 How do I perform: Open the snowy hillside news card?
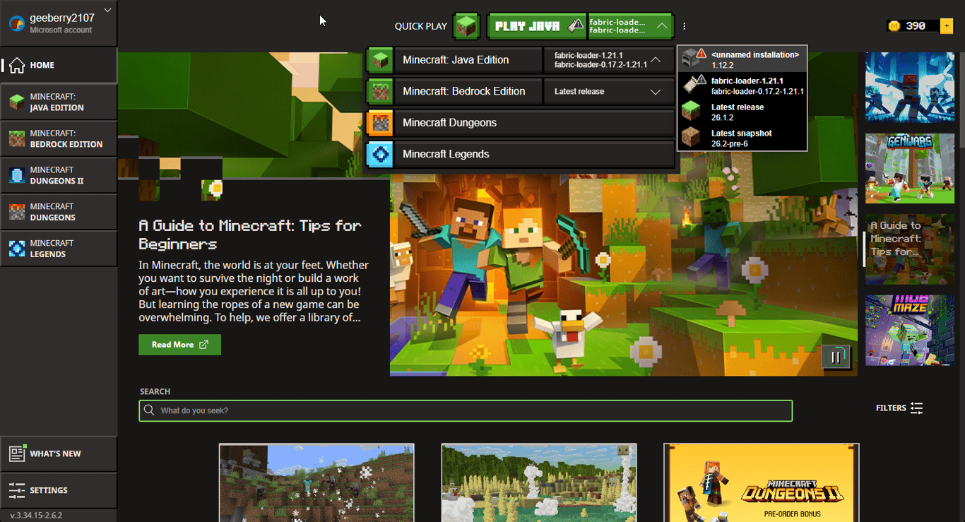pos(316,482)
